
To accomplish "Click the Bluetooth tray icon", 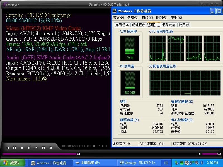I will (x=202, y=163).
